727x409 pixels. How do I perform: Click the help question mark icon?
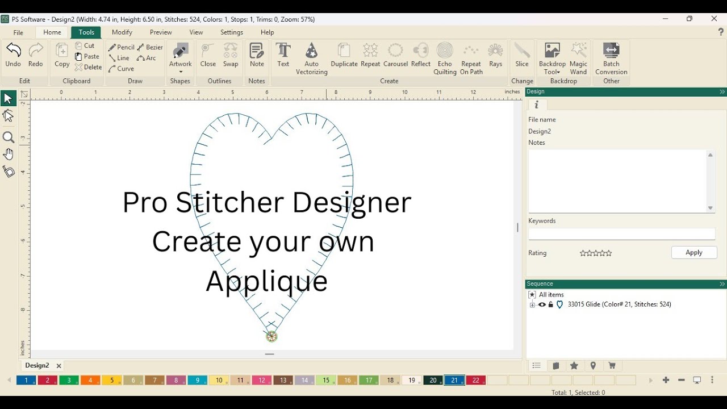[721, 32]
